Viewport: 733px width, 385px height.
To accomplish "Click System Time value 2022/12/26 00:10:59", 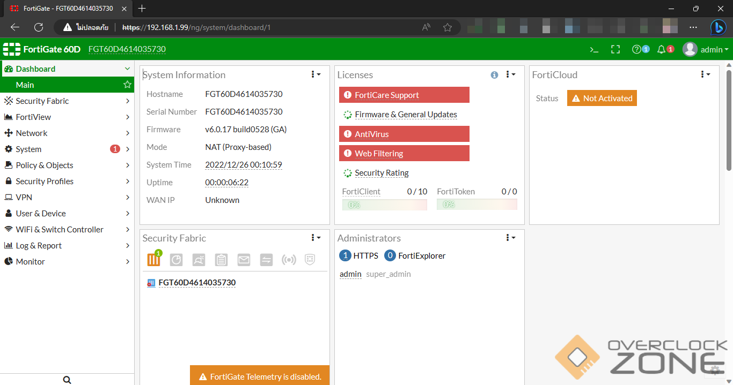I will pos(244,165).
